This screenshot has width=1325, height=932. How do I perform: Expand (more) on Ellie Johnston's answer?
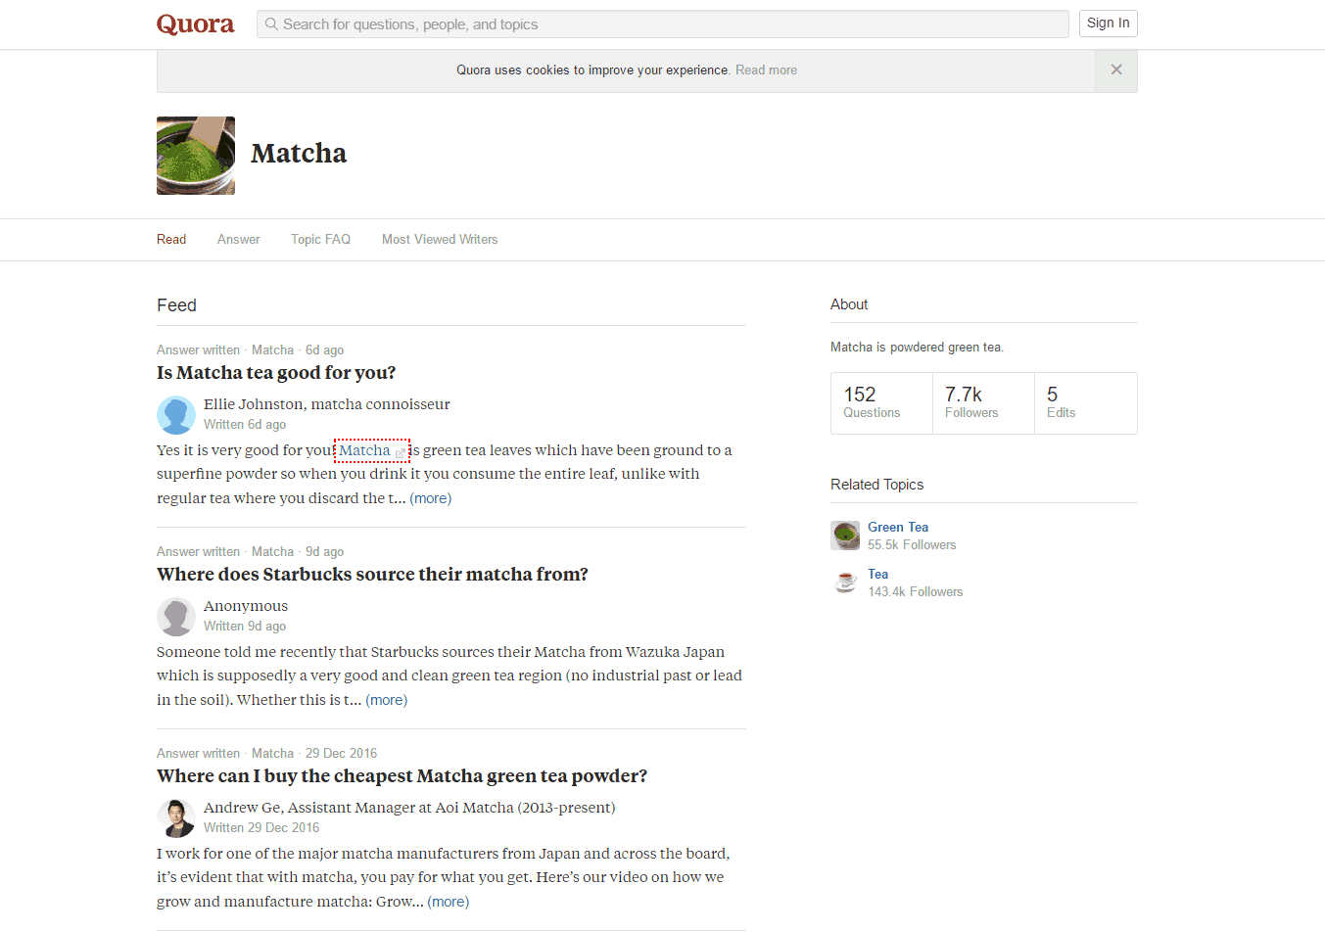(431, 498)
